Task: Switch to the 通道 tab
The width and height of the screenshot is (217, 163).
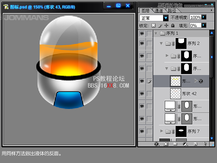Action: tap(158, 11)
